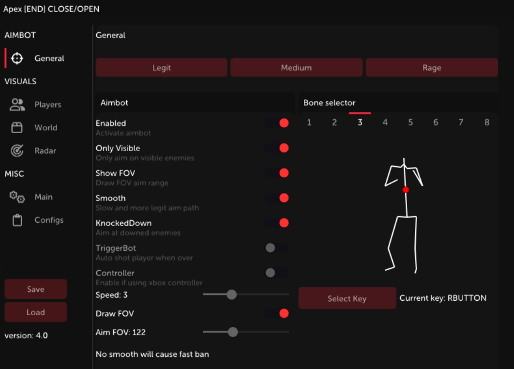Image resolution: width=514 pixels, height=369 pixels.
Task: Click the 'Apex [END] CLOSE/OPEN' title
Action: 51,9
